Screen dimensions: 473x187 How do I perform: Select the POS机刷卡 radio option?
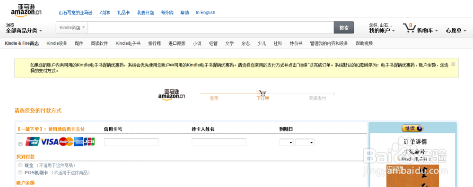[x=20, y=172]
